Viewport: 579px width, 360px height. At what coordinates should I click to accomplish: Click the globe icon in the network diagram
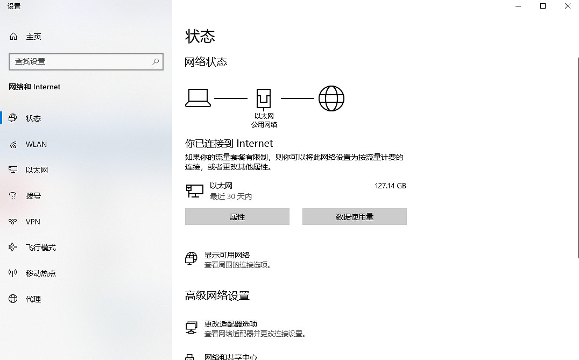[x=331, y=98]
